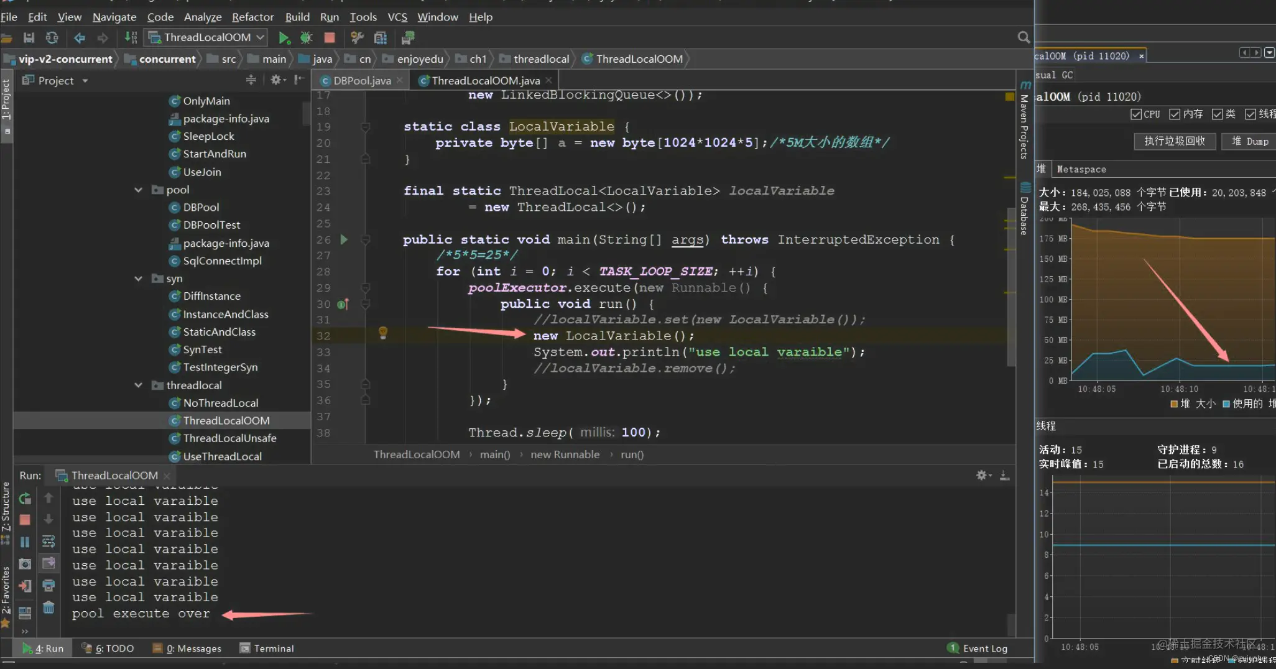
Task: Uncheck the CPU monitoring checkbox
Action: click(x=1136, y=114)
